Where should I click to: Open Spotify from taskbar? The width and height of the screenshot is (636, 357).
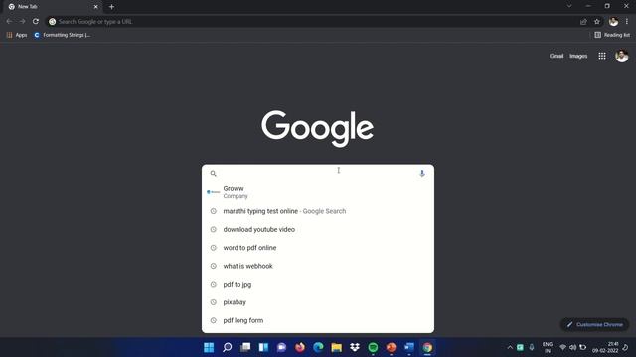[373, 347]
